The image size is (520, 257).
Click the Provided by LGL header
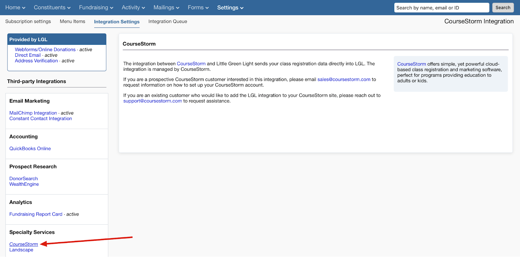pos(57,39)
